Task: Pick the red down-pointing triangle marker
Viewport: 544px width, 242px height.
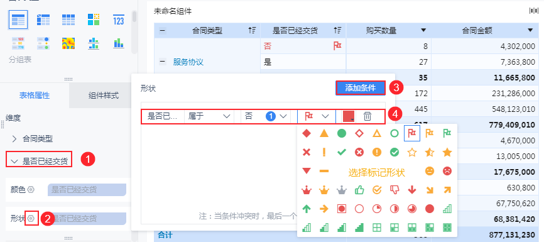Action: (307, 171)
